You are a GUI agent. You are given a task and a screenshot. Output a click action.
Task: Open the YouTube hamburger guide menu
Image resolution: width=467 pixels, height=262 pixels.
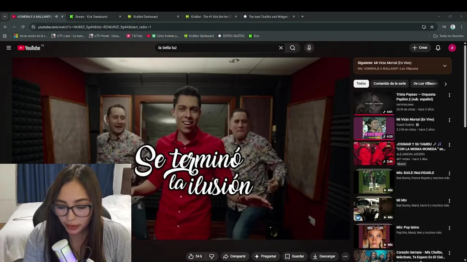tap(9, 48)
